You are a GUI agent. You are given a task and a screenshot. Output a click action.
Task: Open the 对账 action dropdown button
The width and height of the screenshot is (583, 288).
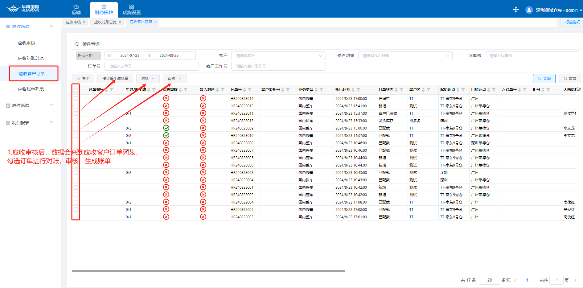tap(148, 79)
